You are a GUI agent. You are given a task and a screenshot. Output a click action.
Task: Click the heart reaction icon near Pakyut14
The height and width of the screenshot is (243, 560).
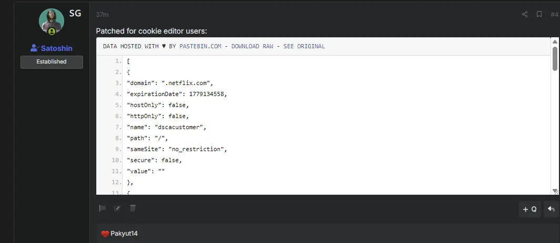click(105, 234)
